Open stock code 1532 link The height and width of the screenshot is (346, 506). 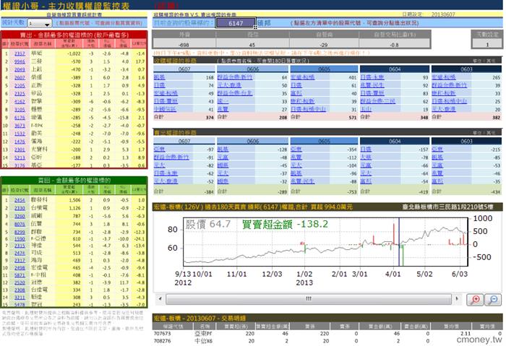tap(20, 134)
